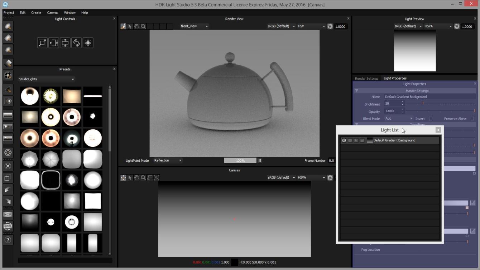Collapse the Master Settings section
Screen dimensions: 480x270
pos(357,91)
